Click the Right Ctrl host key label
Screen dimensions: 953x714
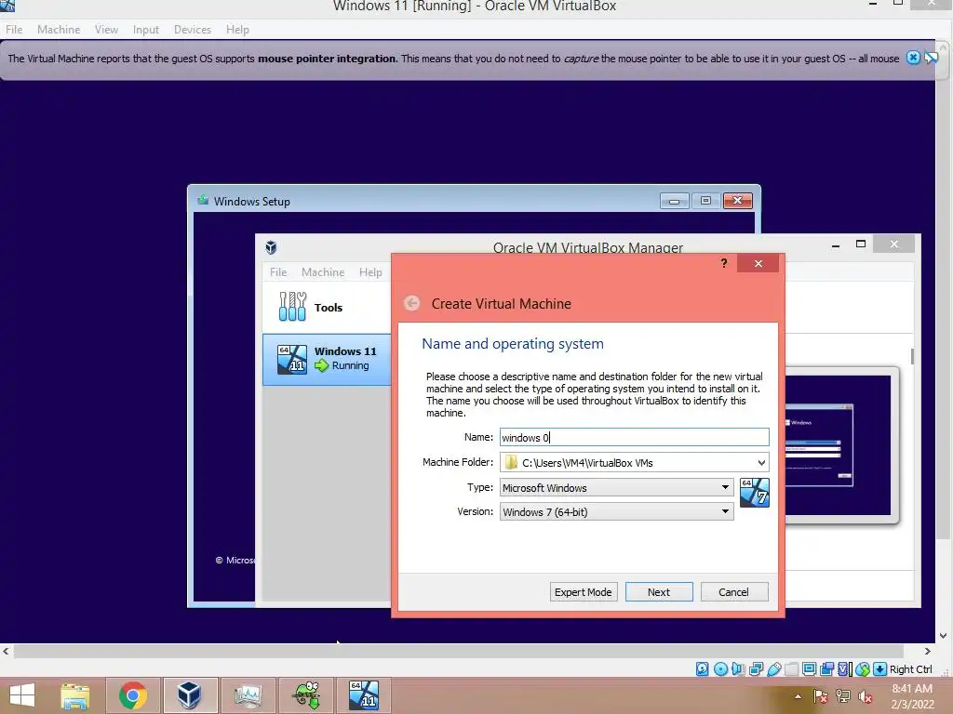910,669
